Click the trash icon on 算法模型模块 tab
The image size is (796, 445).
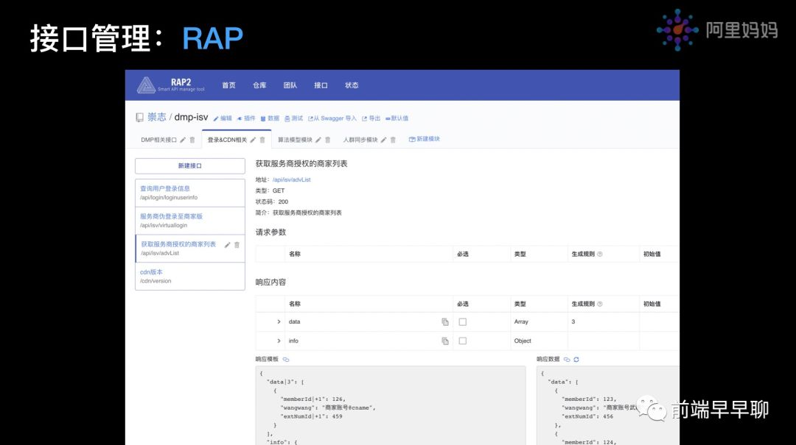(x=328, y=140)
